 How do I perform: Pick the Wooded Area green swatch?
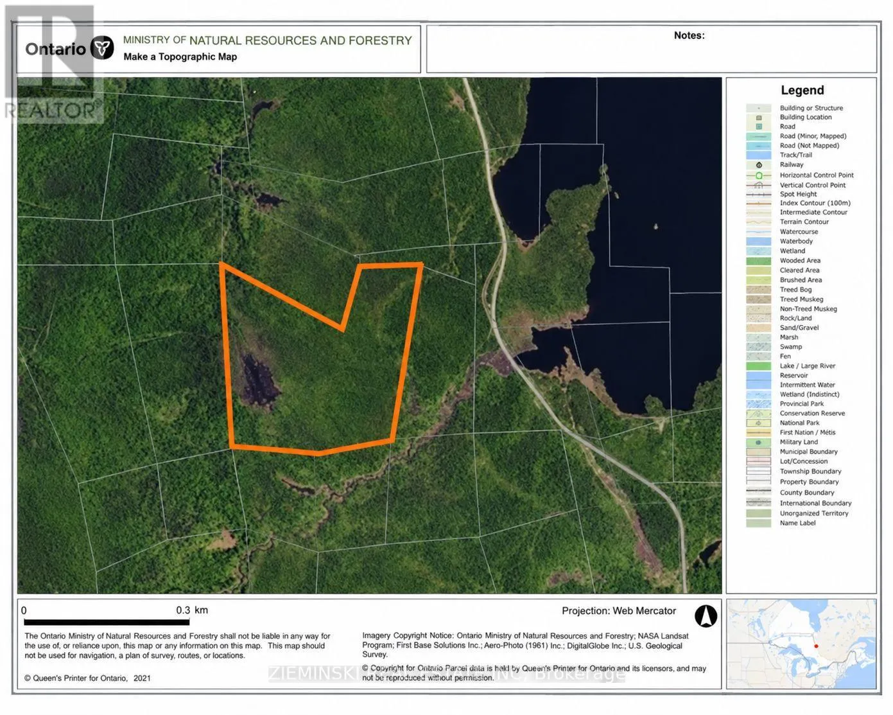pyautogui.click(x=759, y=261)
